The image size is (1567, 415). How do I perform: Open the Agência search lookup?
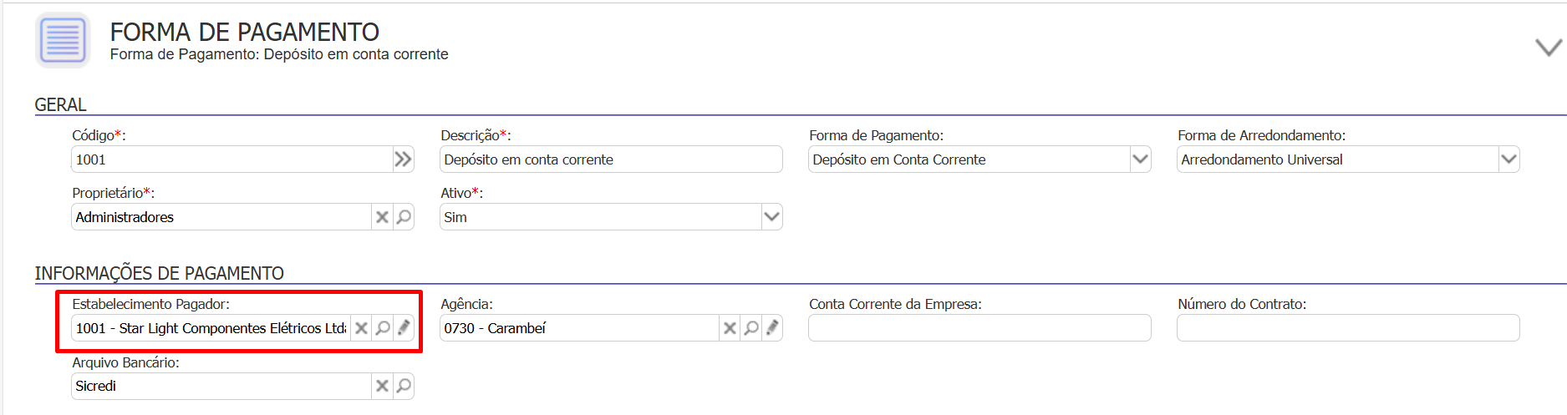pos(751,328)
